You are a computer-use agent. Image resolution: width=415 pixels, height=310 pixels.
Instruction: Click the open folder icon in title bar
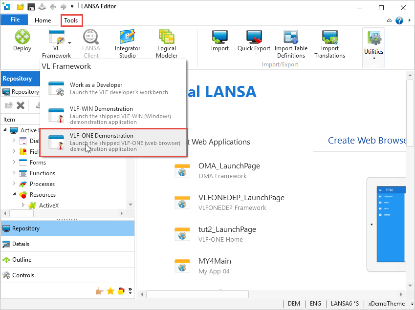click(x=21, y=7)
